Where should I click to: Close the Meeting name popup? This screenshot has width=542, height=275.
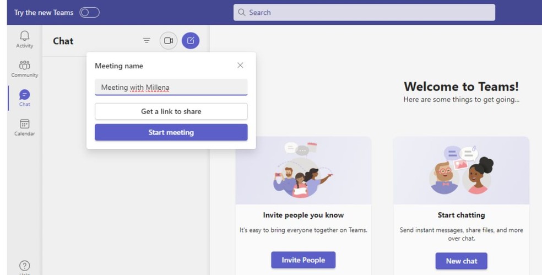point(240,66)
